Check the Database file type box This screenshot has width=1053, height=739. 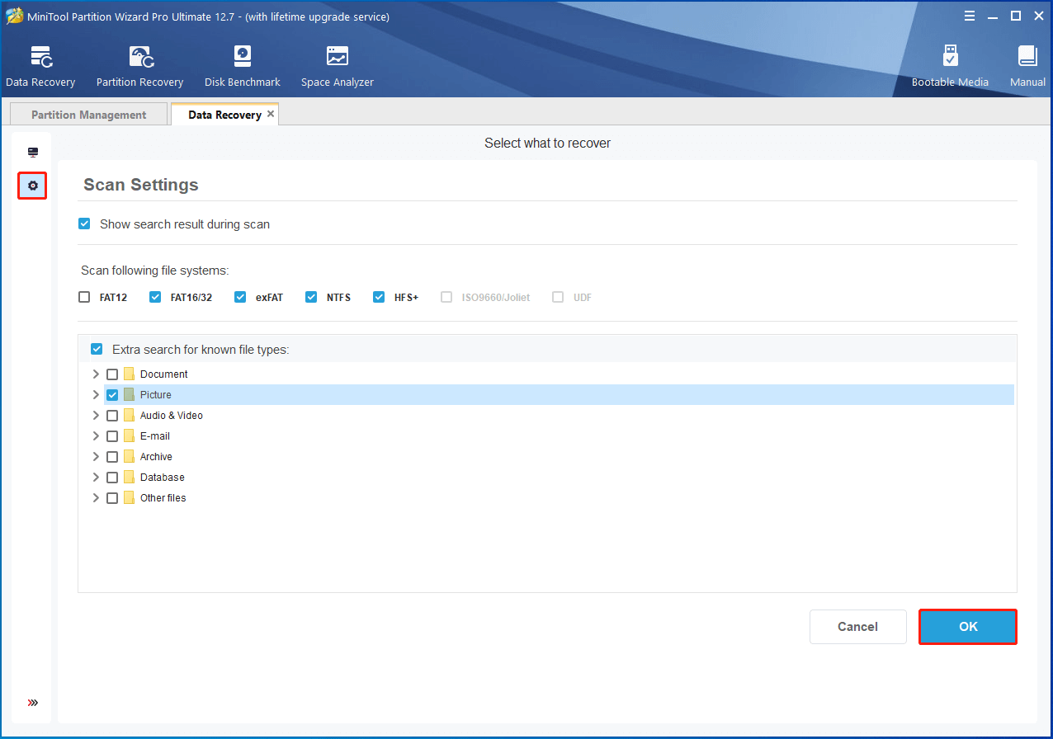(112, 478)
